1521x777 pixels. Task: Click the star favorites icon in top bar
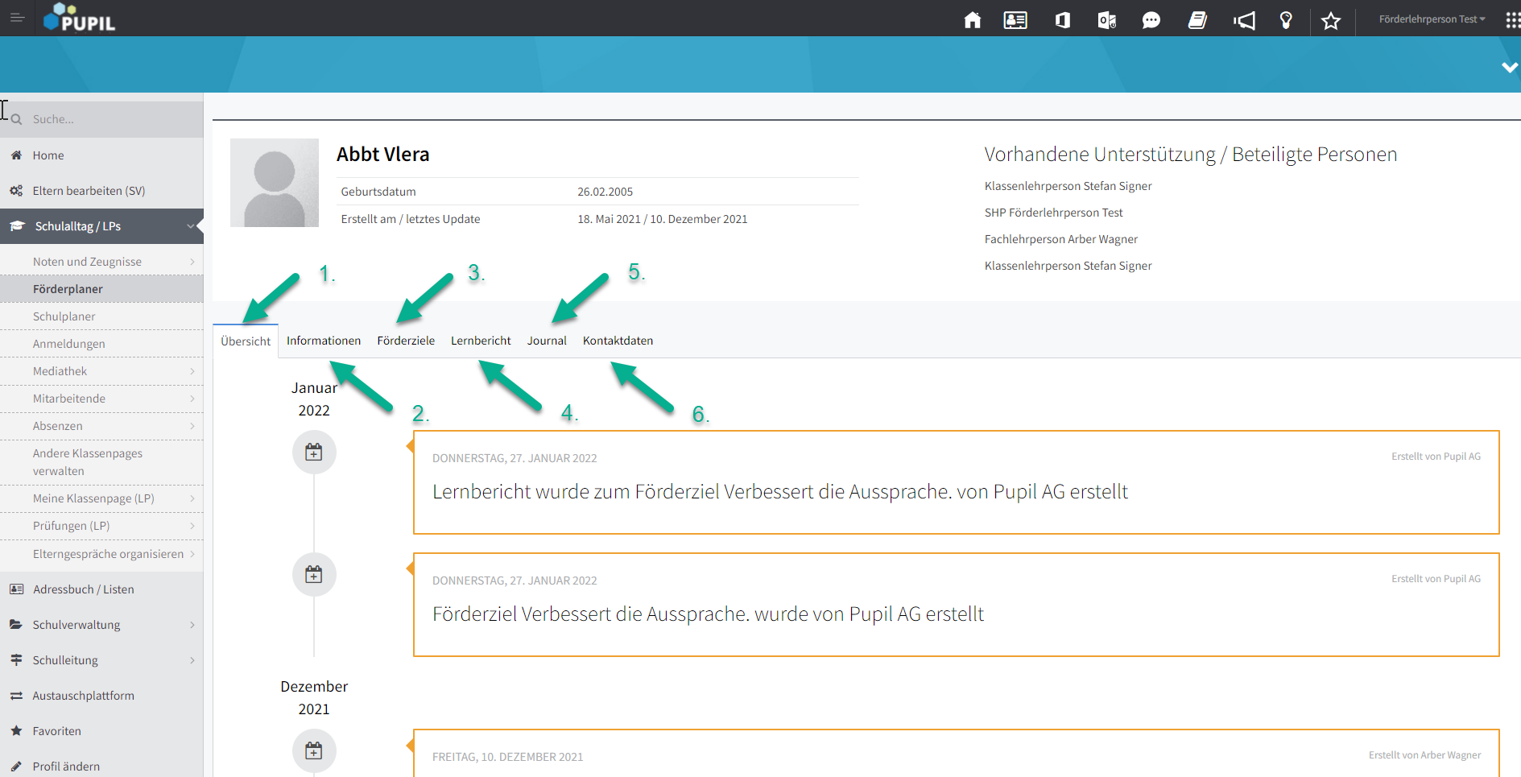pyautogui.click(x=1331, y=20)
